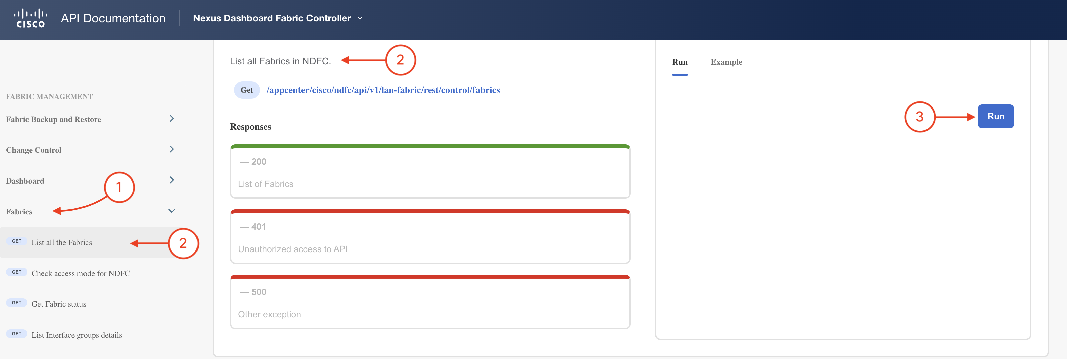Click the Other exception text

[x=270, y=315]
